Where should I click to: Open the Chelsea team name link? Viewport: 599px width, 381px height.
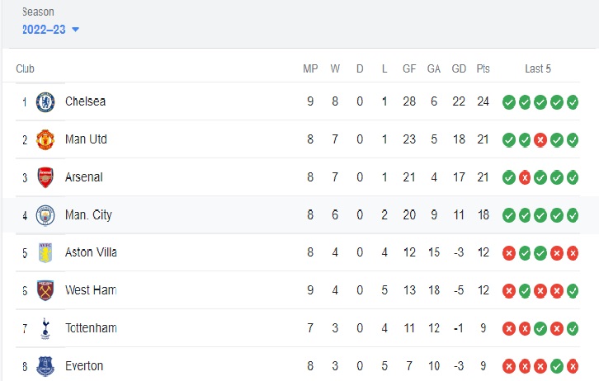click(85, 101)
